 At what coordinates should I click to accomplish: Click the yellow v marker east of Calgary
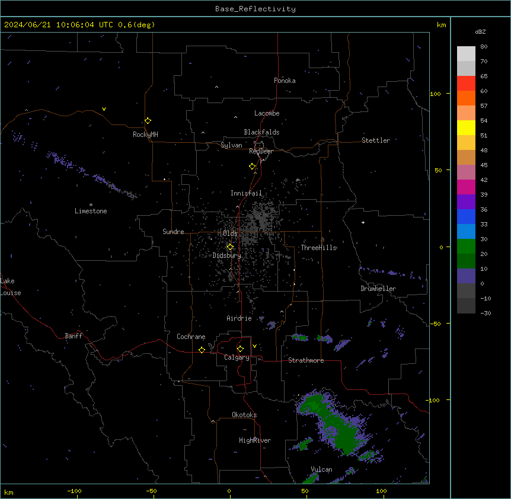coord(254,346)
